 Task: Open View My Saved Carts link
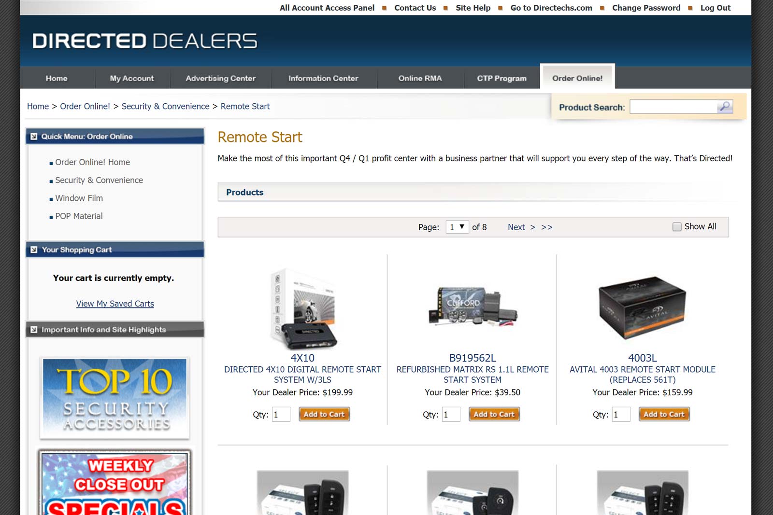click(115, 304)
